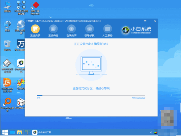The width and height of the screenshot is (181, 136).
Task: Open the 系统安装 tab
Action: [35, 31]
